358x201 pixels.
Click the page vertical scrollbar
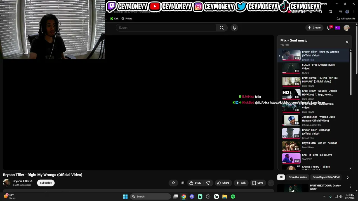pyautogui.click(x=357, y=50)
